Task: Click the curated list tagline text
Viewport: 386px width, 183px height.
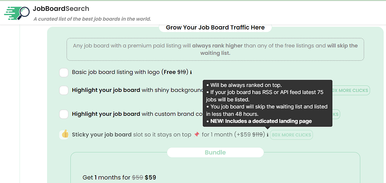Action: [92, 19]
